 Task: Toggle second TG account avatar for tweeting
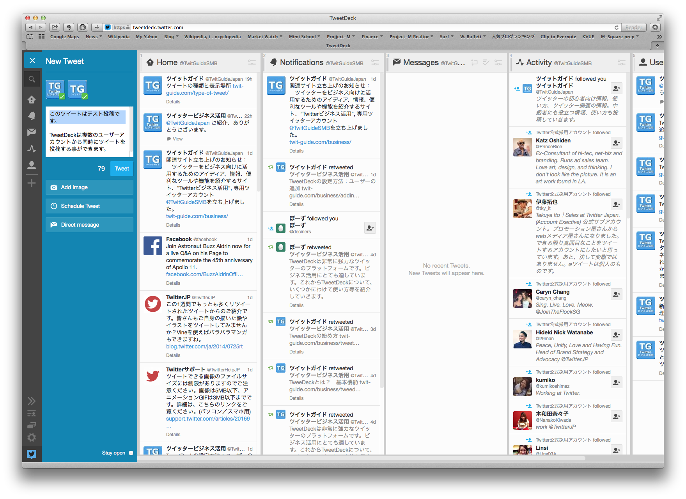[77, 89]
